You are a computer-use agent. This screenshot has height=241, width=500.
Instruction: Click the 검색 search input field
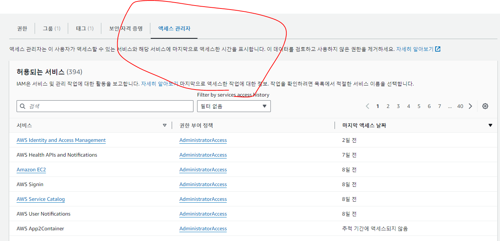tap(105, 106)
